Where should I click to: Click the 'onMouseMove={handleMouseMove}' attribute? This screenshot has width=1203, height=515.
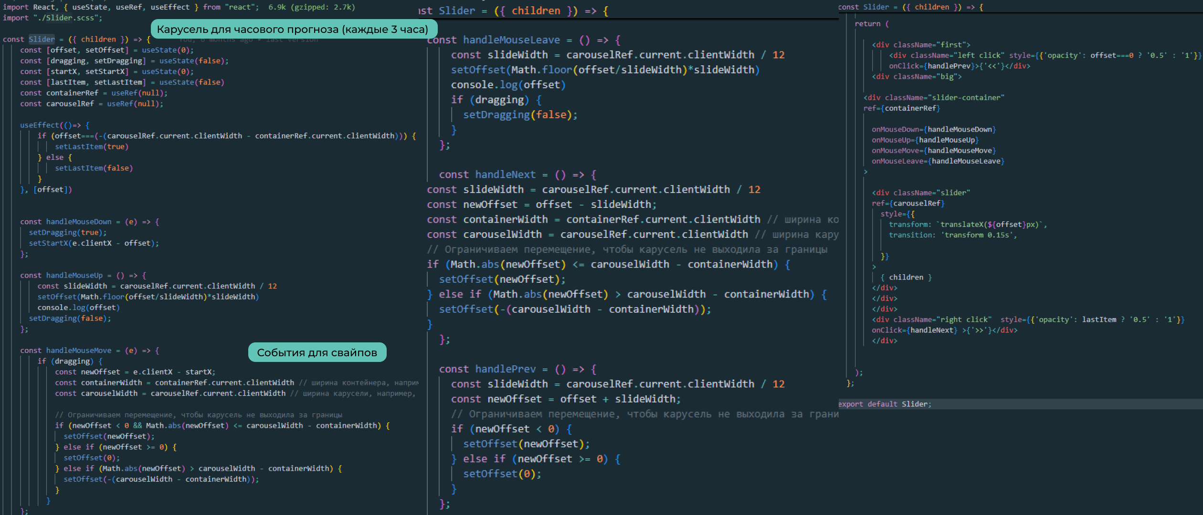pyautogui.click(x=934, y=151)
